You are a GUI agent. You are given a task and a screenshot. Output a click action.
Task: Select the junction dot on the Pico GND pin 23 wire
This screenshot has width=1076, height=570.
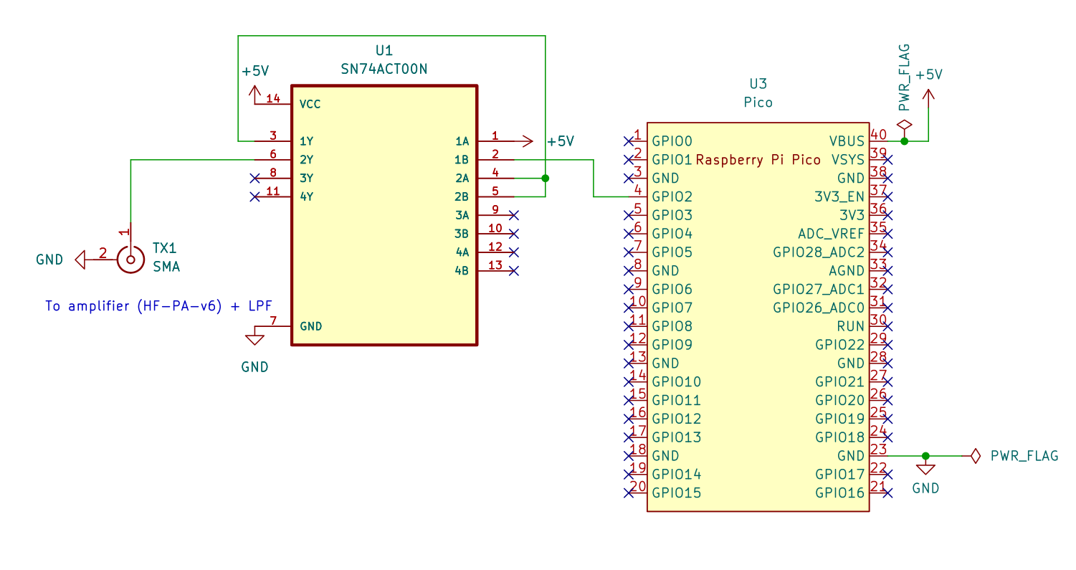[x=925, y=455]
